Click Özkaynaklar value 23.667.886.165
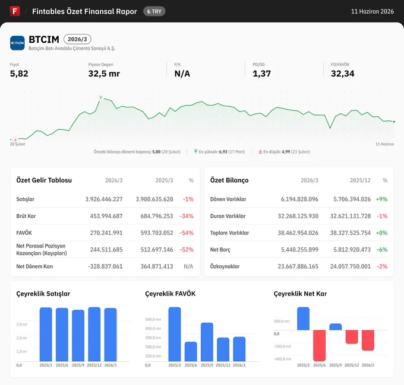Screen dimensions: 404x385 coord(298,266)
